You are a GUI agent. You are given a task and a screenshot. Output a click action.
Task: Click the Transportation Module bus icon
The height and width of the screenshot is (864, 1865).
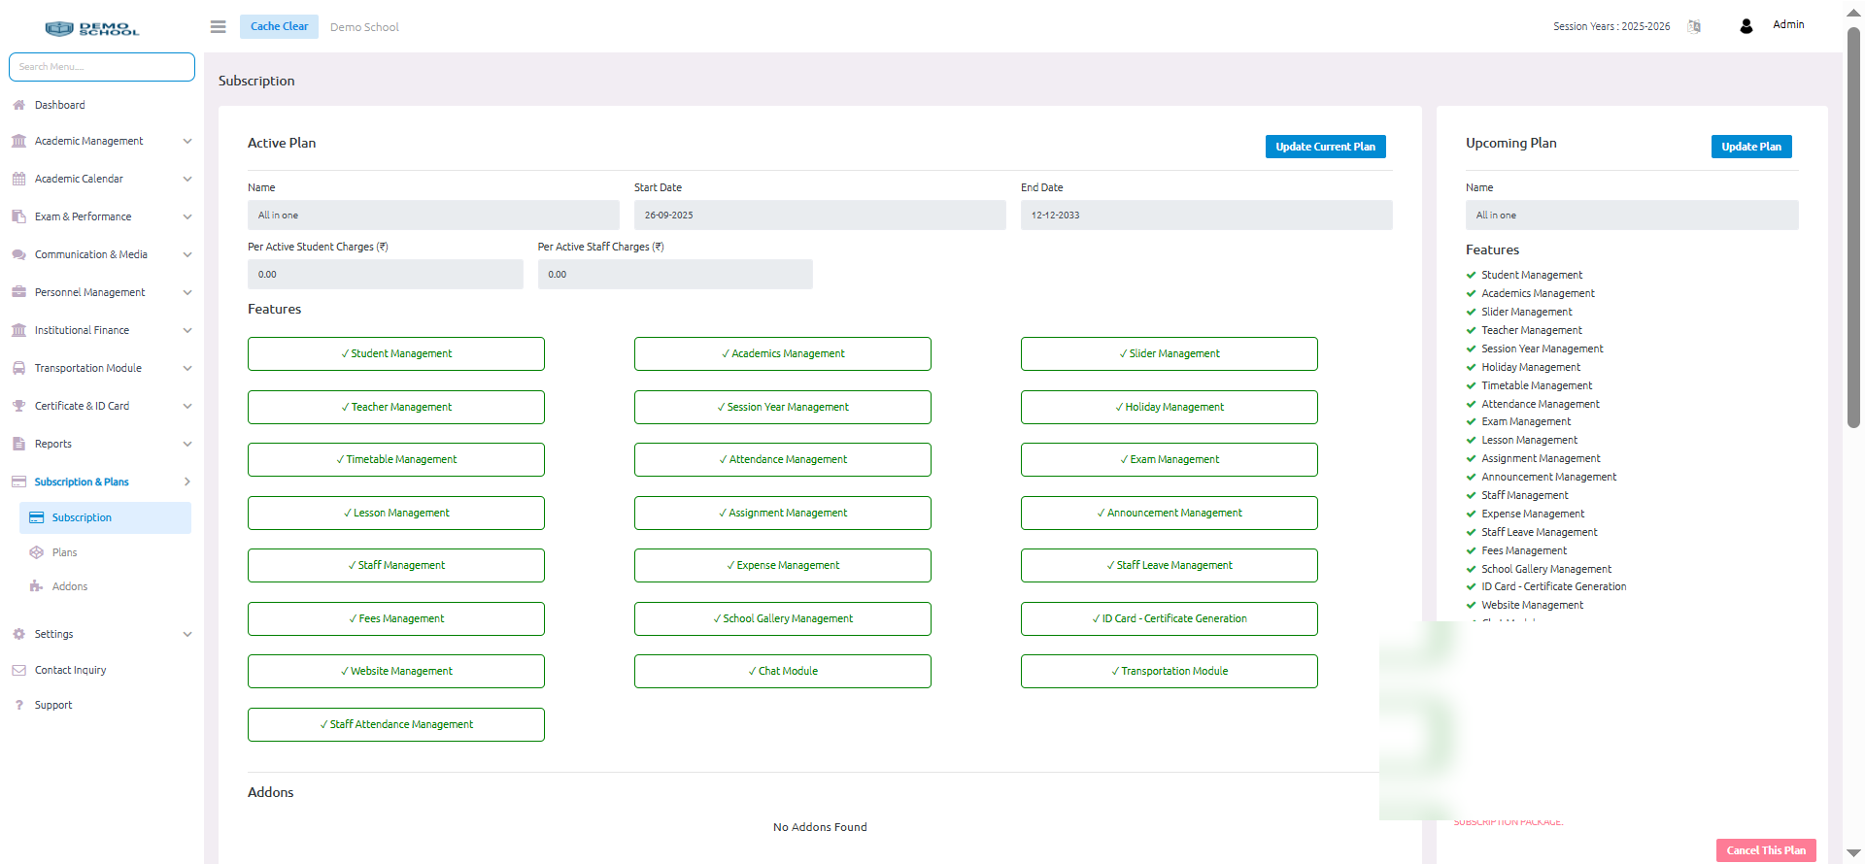click(x=18, y=368)
